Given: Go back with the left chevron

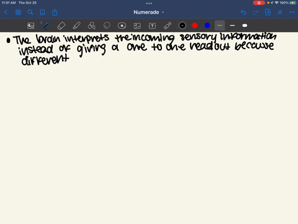Looking at the screenshot, I should point(6,12).
